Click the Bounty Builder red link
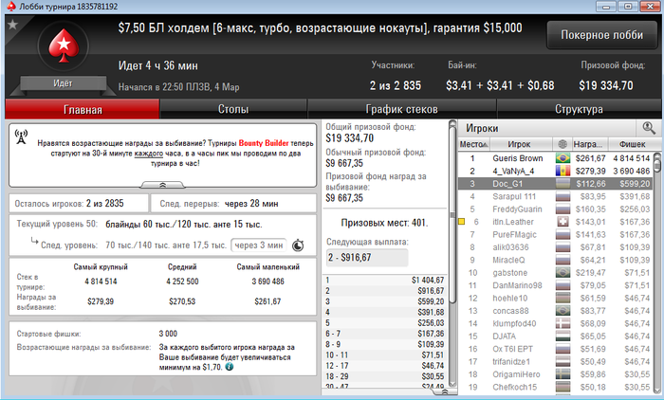The height and width of the screenshot is (400, 664). click(x=264, y=143)
